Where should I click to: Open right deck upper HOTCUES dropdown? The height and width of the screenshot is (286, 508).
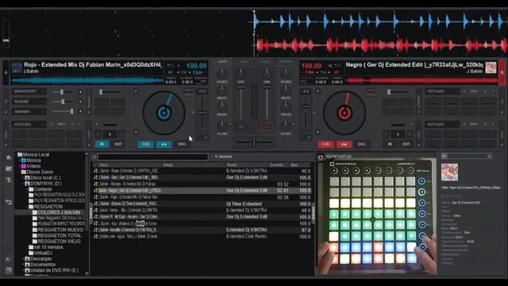[x=442, y=91]
